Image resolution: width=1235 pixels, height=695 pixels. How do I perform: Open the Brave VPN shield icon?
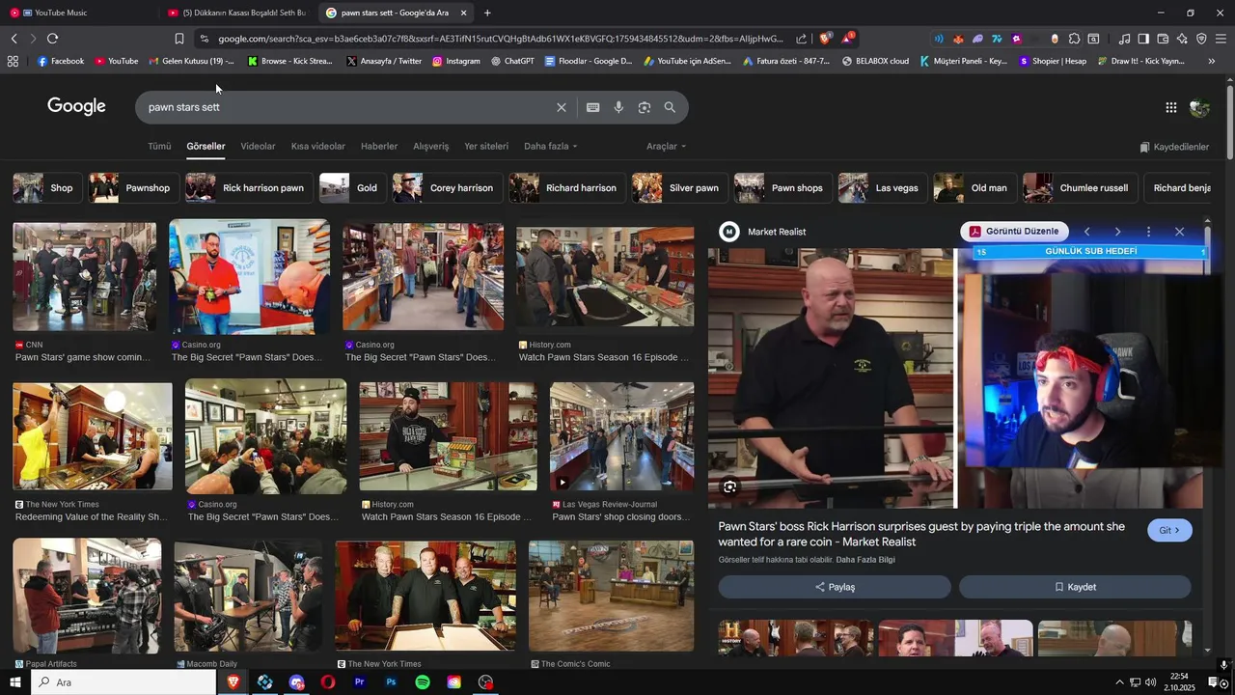[x=1201, y=39]
